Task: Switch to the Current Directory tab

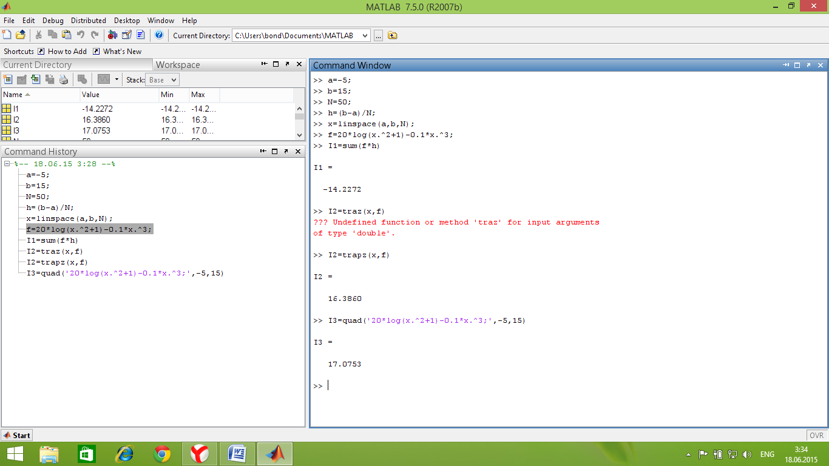Action: [76, 65]
